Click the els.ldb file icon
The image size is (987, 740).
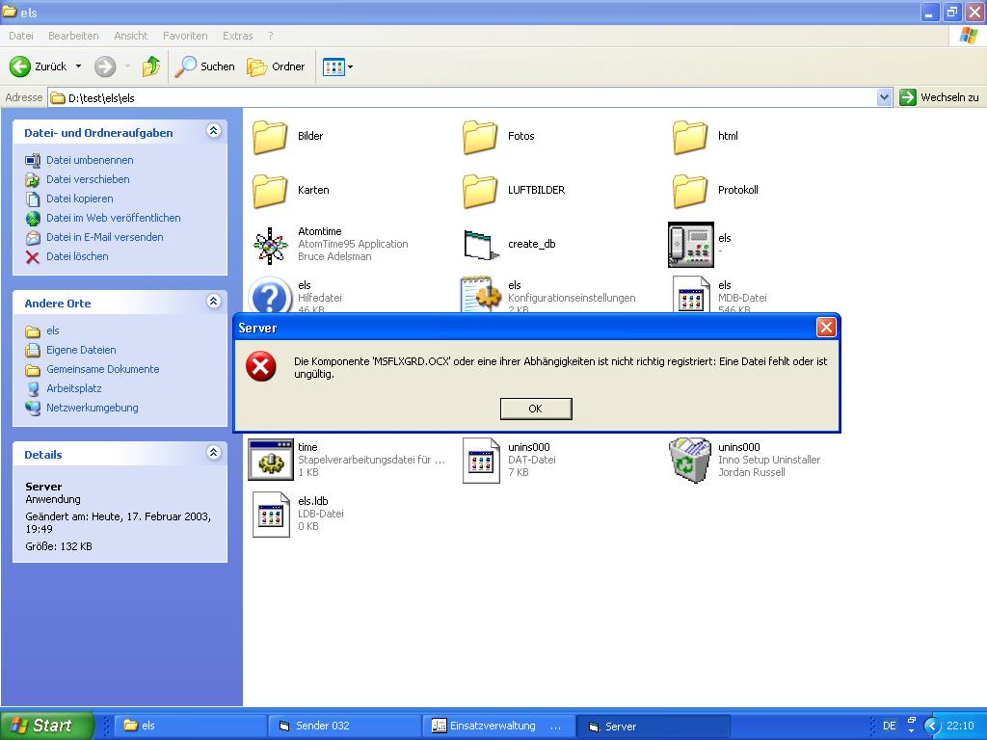click(x=270, y=514)
